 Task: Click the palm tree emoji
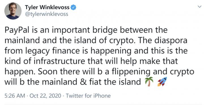(x=149, y=81)
